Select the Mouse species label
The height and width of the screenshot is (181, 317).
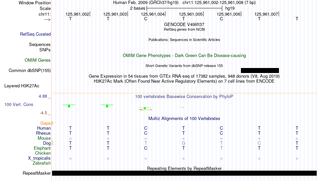click(x=44, y=138)
